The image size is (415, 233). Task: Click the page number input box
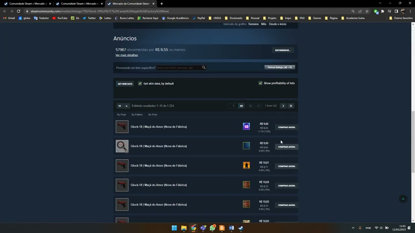(x=233, y=106)
